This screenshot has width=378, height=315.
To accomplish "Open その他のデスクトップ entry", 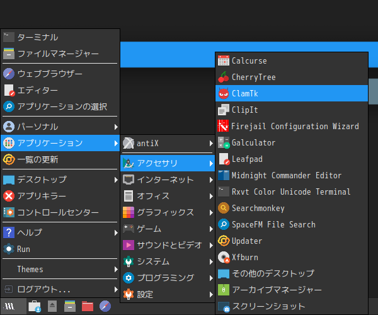I will (292, 273).
